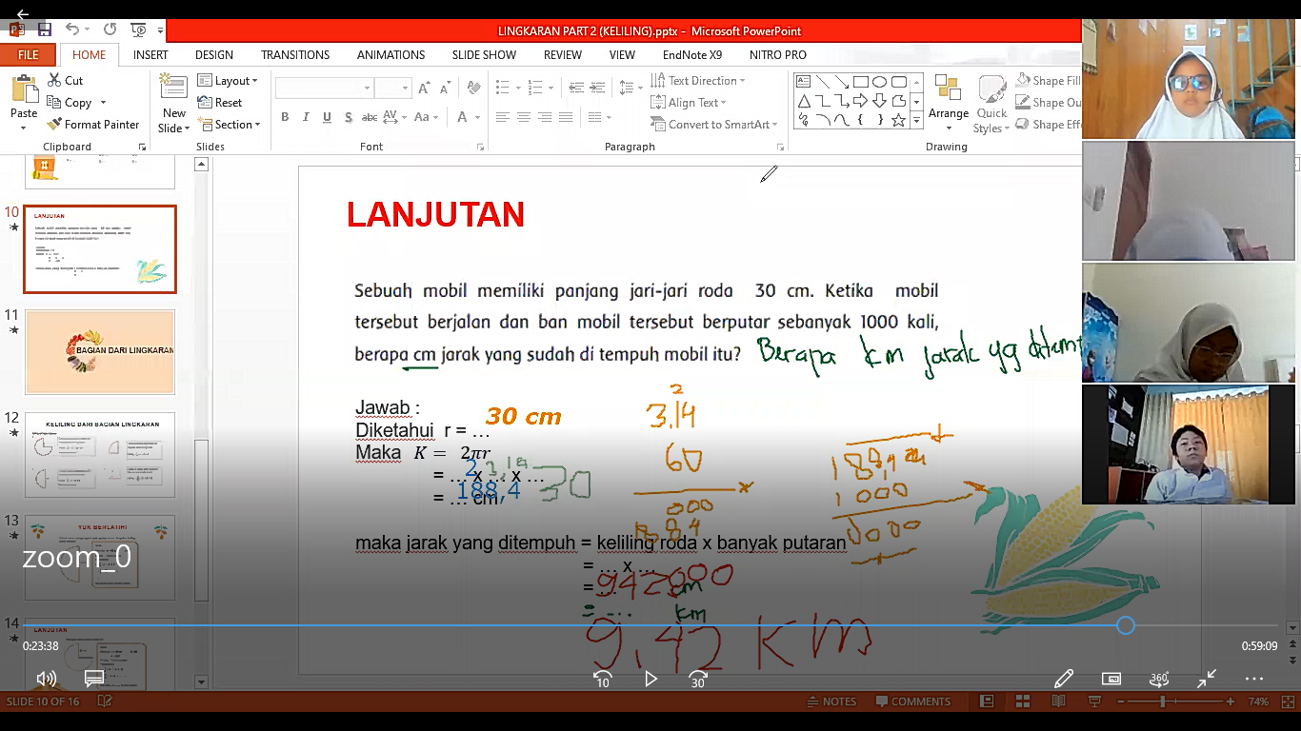
Task: Select the Oval shape in gallery
Action: coord(880,82)
